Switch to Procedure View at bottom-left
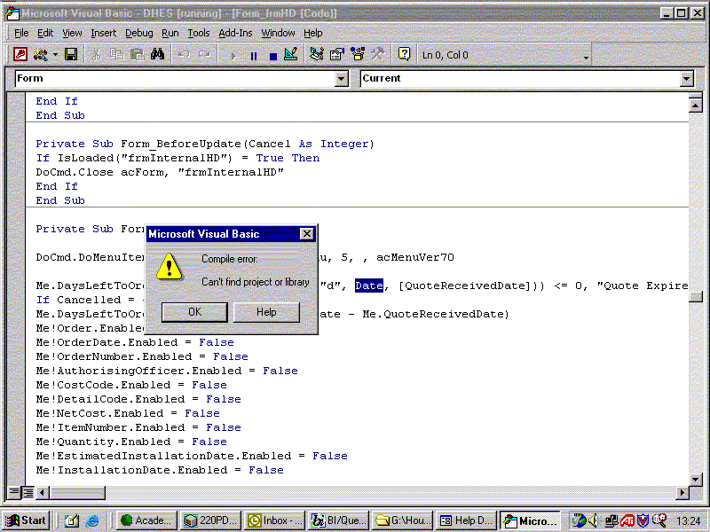This screenshot has width=710, height=532. 14,492
